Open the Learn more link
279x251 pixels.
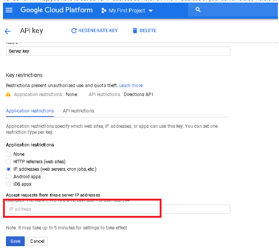click(131, 86)
